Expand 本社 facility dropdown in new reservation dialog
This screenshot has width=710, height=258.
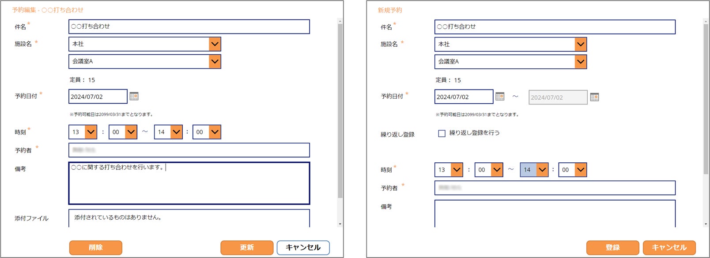[x=581, y=44]
